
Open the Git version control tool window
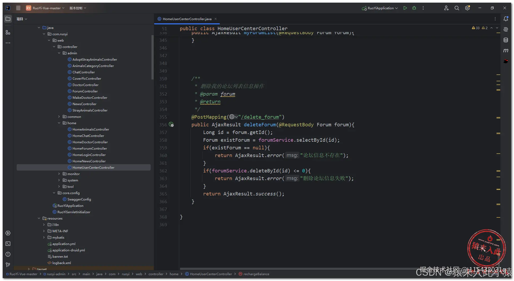(8, 265)
